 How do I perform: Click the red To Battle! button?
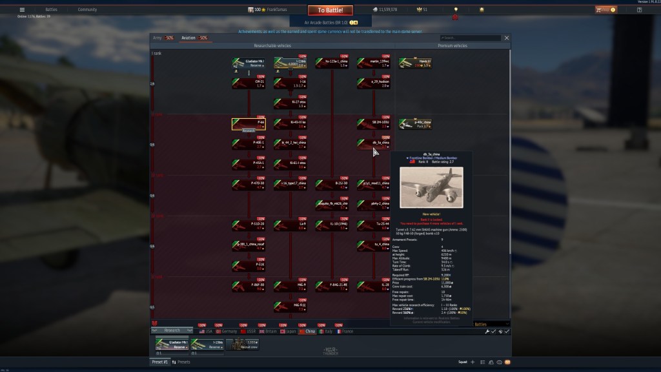pyautogui.click(x=330, y=10)
